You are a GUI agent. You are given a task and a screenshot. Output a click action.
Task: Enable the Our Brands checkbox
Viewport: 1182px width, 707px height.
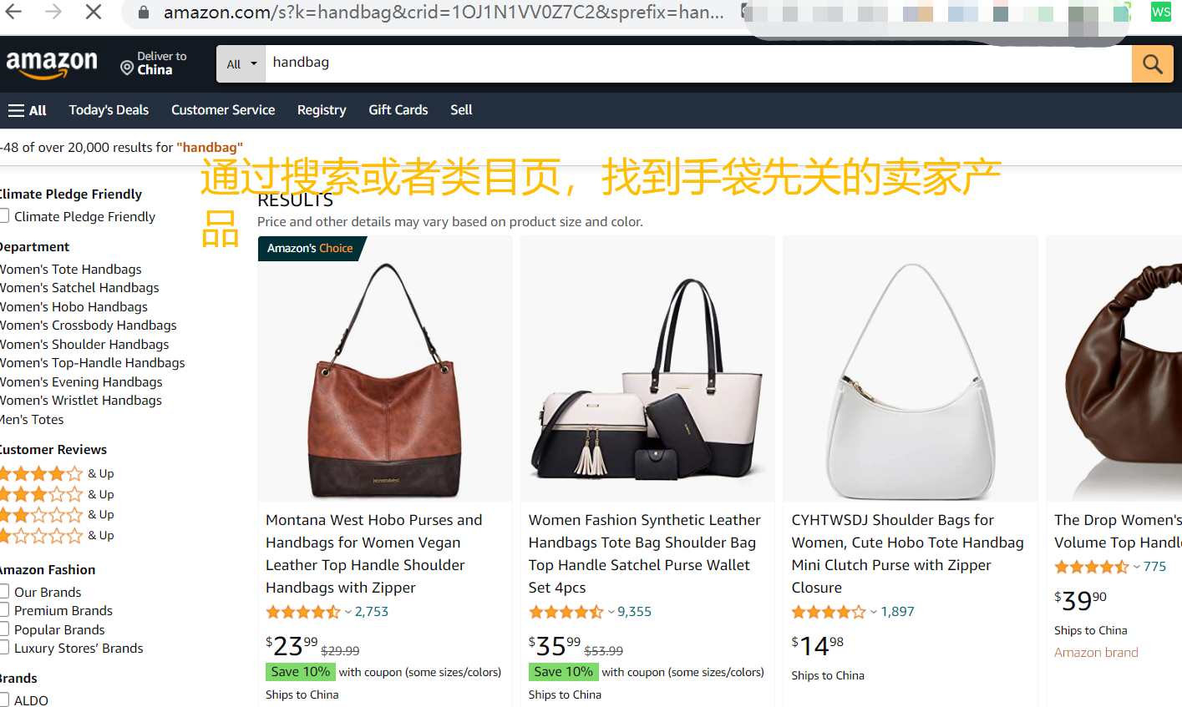tap(4, 592)
